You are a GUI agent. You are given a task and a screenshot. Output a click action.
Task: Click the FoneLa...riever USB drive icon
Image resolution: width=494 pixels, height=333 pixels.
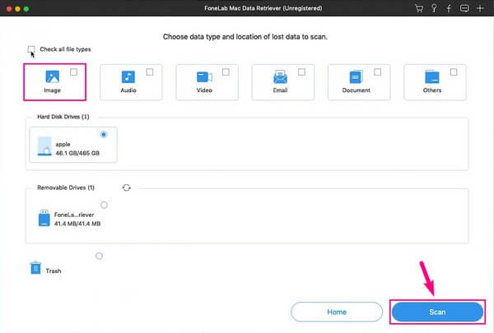point(44,218)
